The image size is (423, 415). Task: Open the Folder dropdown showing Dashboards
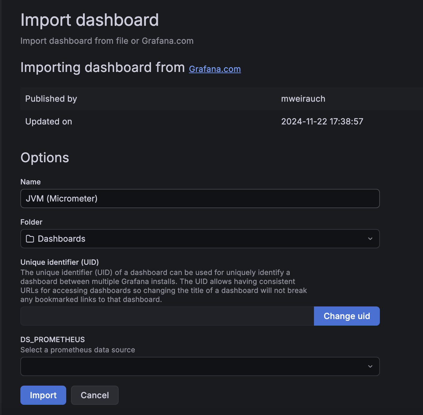(x=200, y=239)
